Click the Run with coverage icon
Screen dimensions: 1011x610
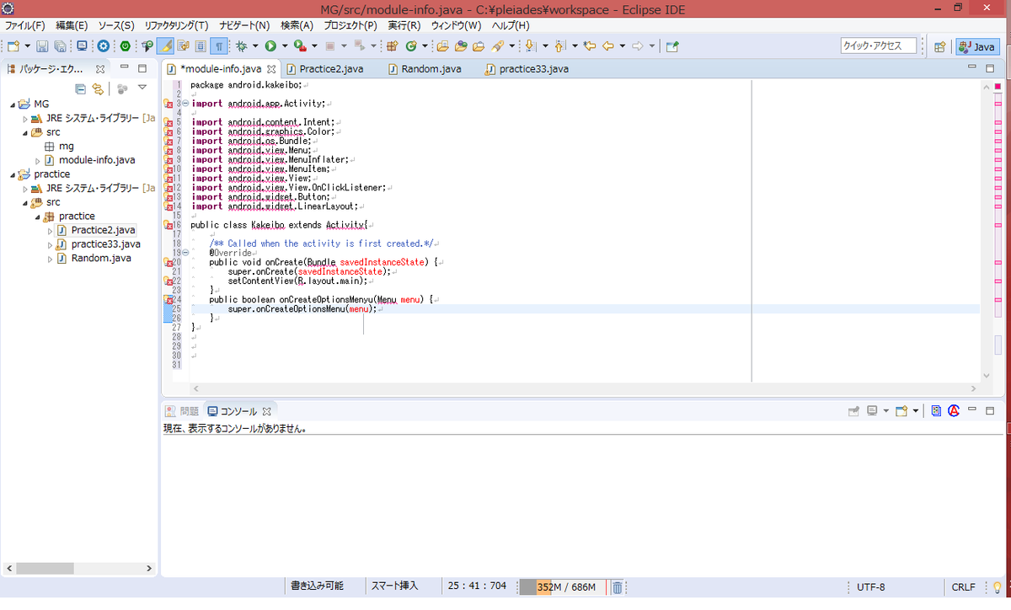pyautogui.click(x=300, y=46)
